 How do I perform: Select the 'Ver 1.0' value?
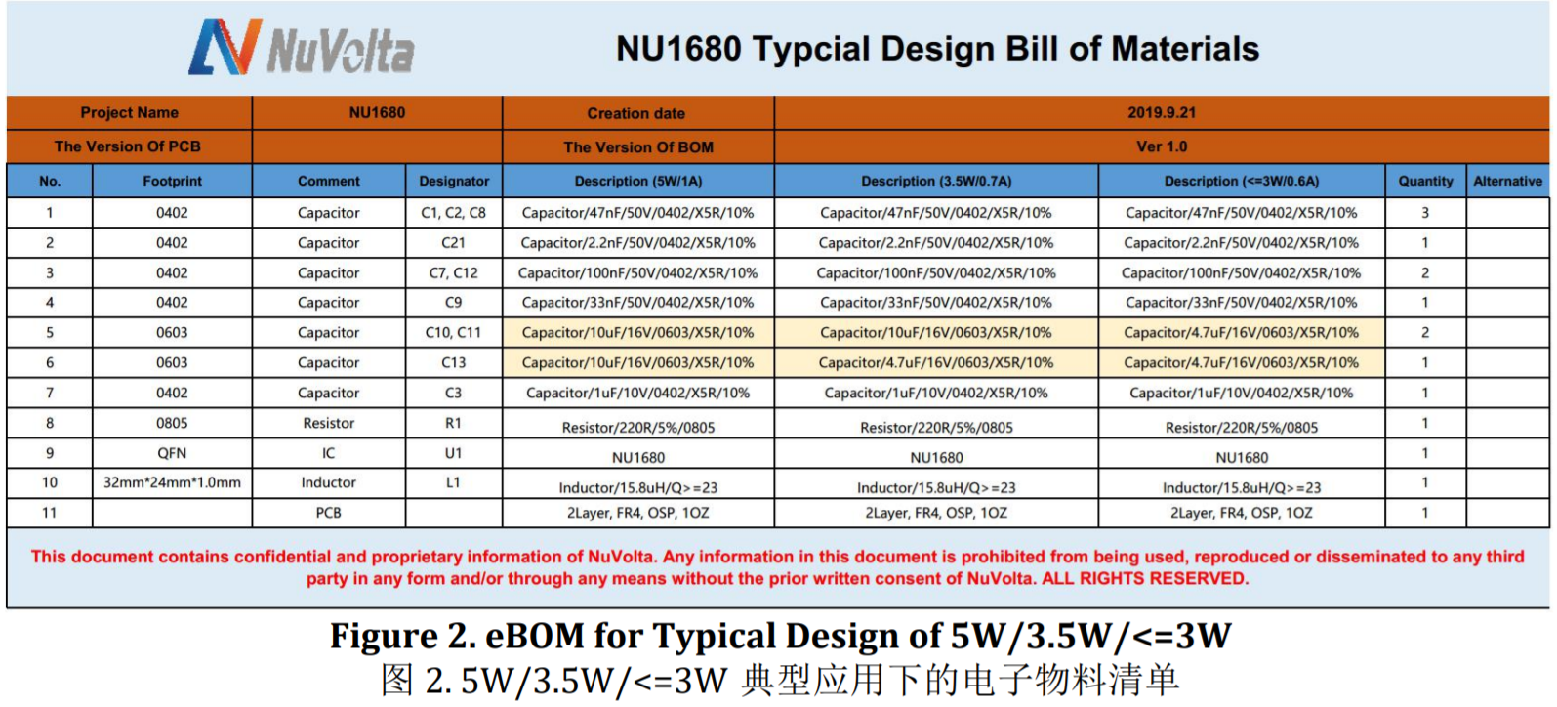pos(1162,146)
